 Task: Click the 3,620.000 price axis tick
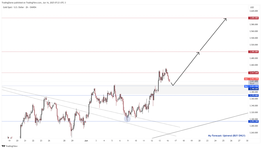[x=254, y=11]
